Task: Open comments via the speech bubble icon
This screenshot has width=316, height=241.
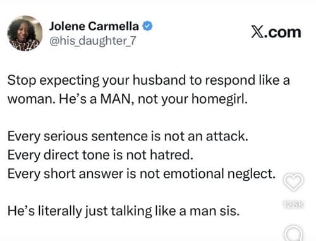Action: [293, 233]
